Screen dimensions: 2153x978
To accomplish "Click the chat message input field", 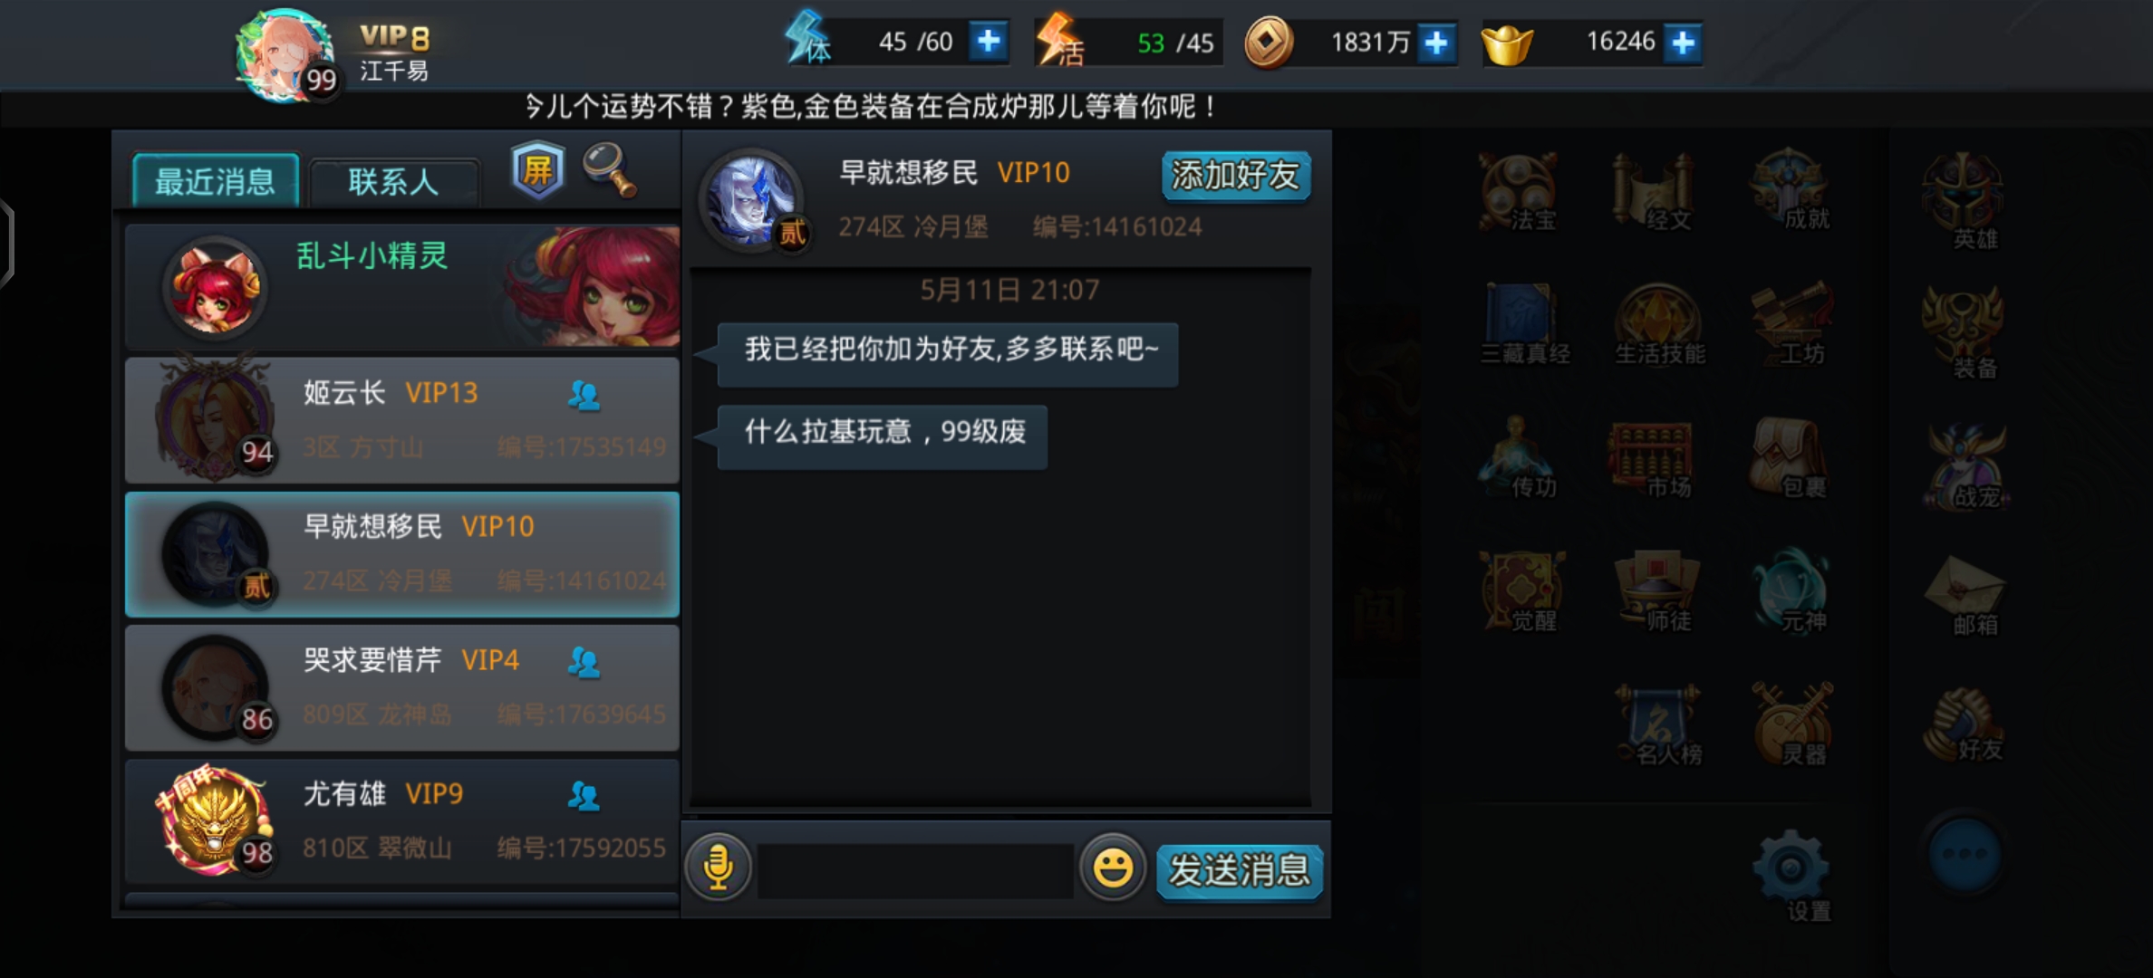I will 915,870.
